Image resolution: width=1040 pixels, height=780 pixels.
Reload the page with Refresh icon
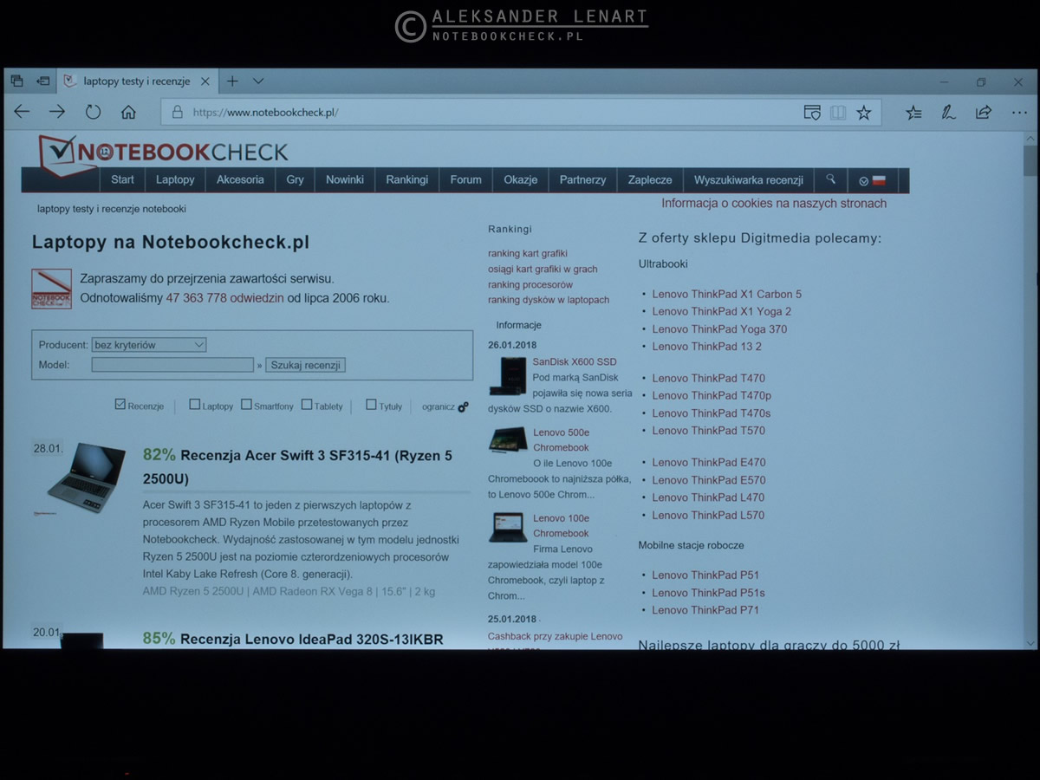click(x=93, y=112)
